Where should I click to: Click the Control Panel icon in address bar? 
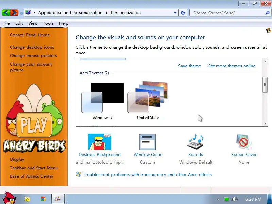click(28, 13)
